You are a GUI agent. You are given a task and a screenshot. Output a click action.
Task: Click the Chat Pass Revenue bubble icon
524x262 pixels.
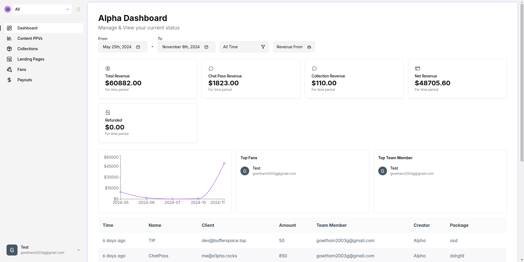click(x=211, y=68)
